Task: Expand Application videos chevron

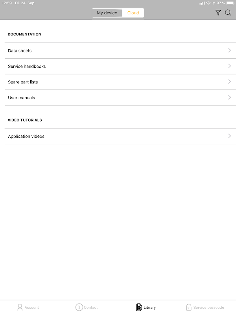Action: 229,136
